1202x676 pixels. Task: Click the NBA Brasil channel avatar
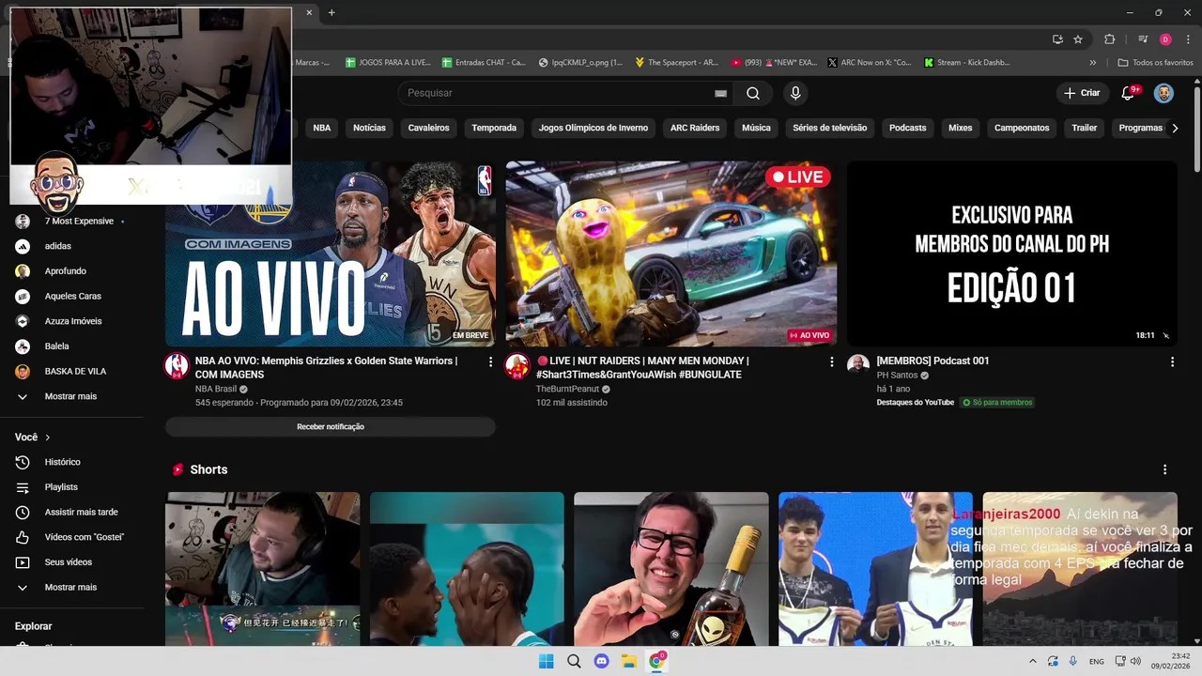(x=177, y=365)
